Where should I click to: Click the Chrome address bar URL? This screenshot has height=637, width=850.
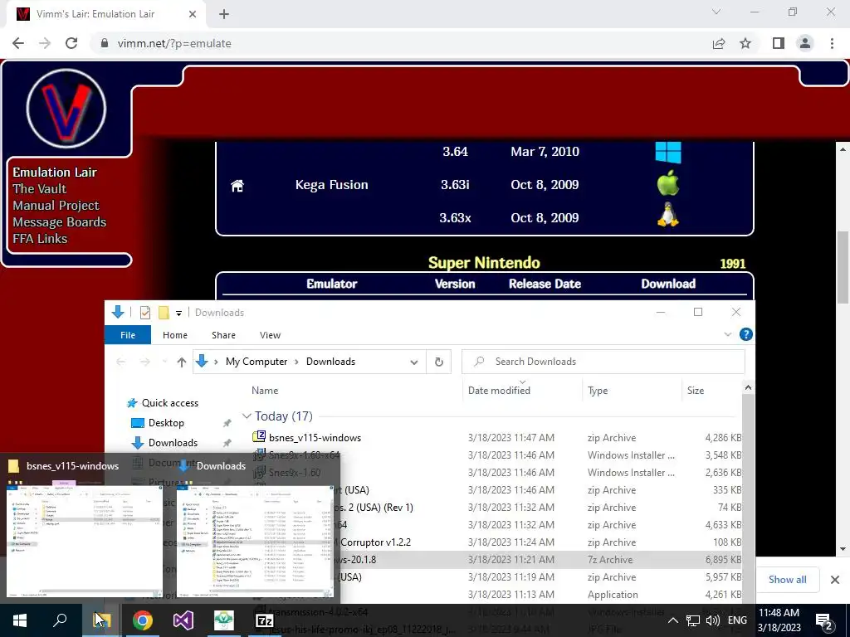click(174, 43)
